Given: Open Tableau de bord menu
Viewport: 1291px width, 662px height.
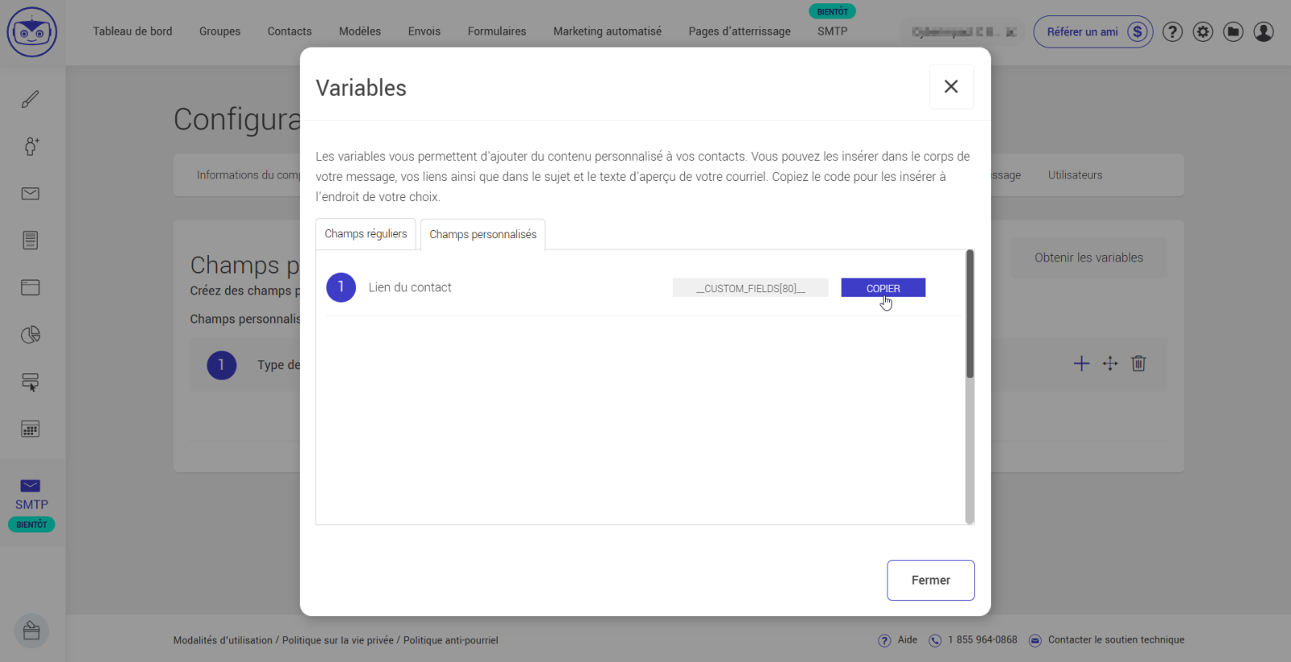Looking at the screenshot, I should [132, 31].
